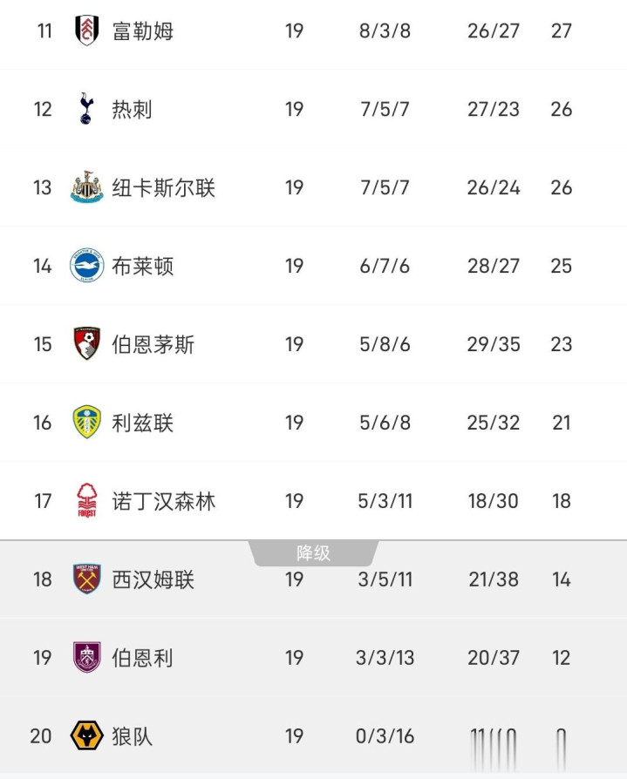Click the Bournemouth club badge
Image resolution: width=627 pixels, height=779 pixels.
[x=87, y=344]
